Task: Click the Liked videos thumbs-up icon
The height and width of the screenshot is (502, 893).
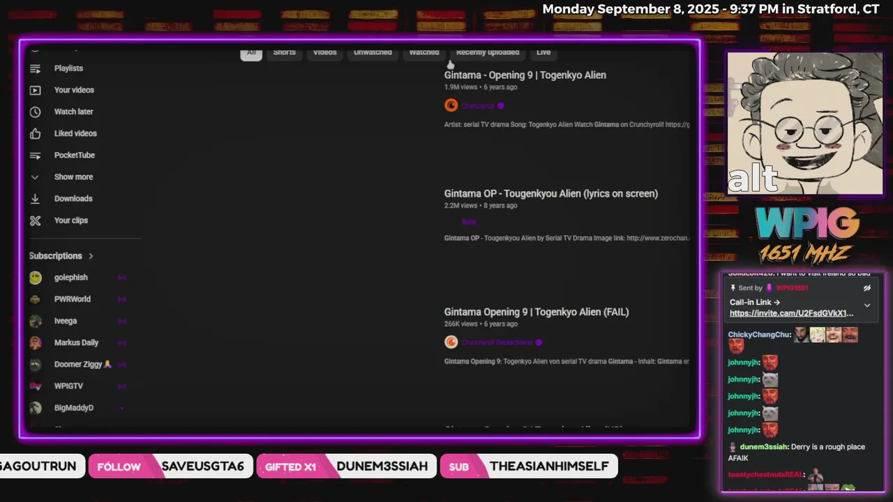Action: point(35,133)
